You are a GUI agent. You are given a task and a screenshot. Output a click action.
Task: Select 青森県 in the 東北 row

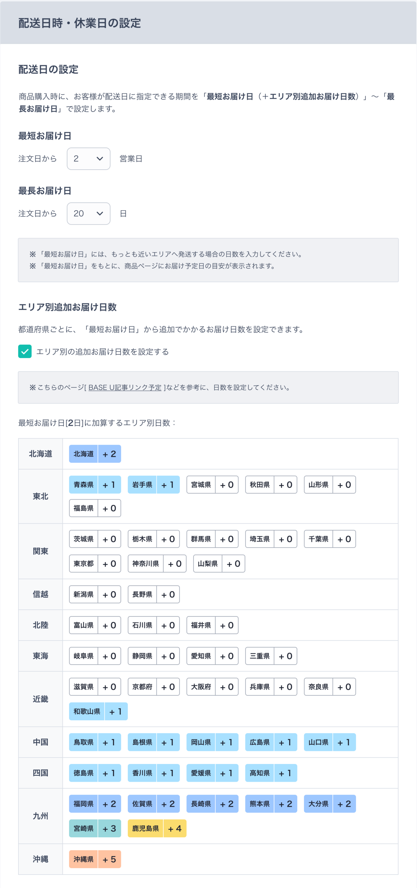coord(95,484)
